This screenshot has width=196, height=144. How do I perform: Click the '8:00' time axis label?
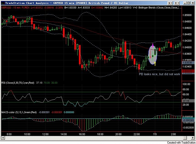9,134
